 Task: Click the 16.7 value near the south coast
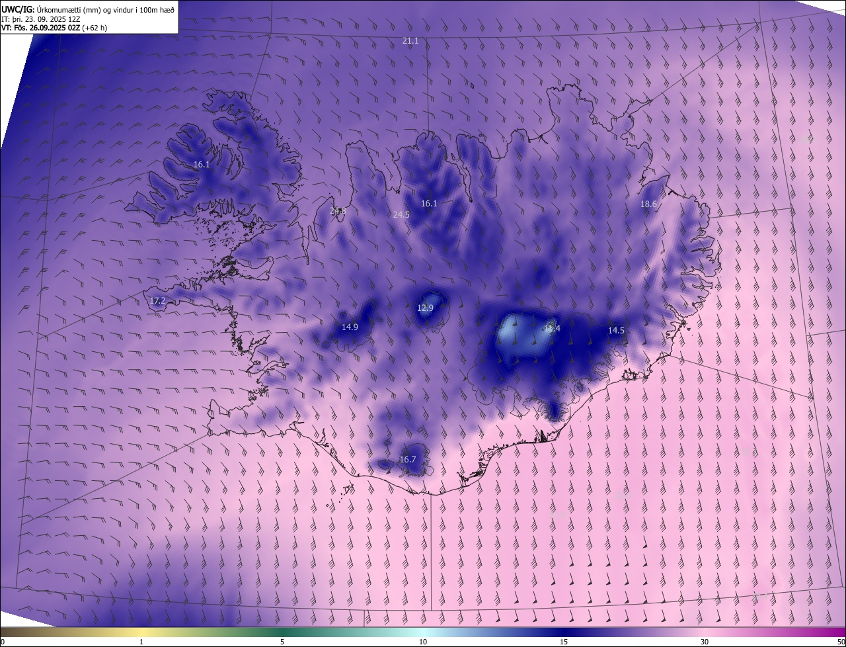tap(408, 460)
